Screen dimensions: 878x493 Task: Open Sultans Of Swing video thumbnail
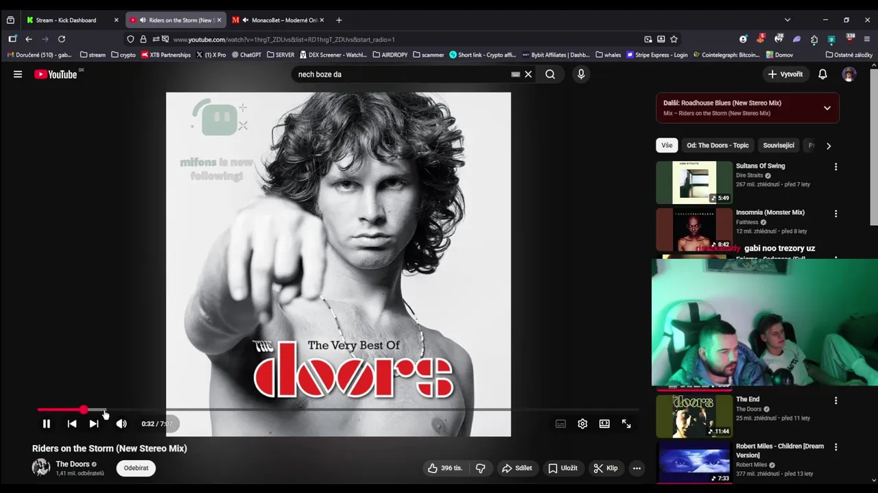pos(694,182)
